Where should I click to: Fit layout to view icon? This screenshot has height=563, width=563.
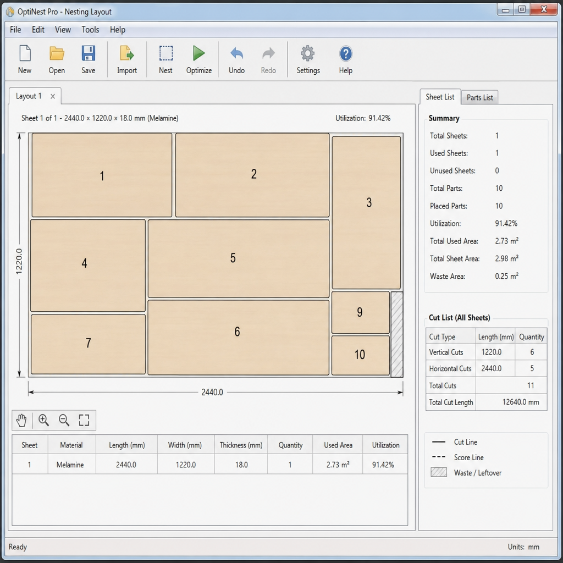coord(84,420)
